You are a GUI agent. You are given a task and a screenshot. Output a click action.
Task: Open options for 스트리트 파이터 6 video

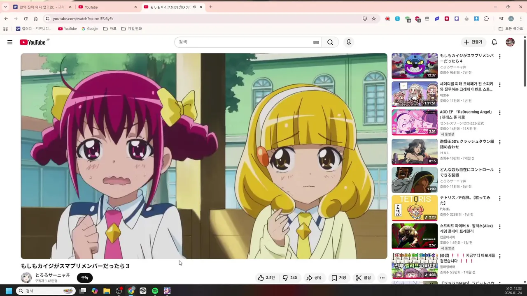[500, 227]
